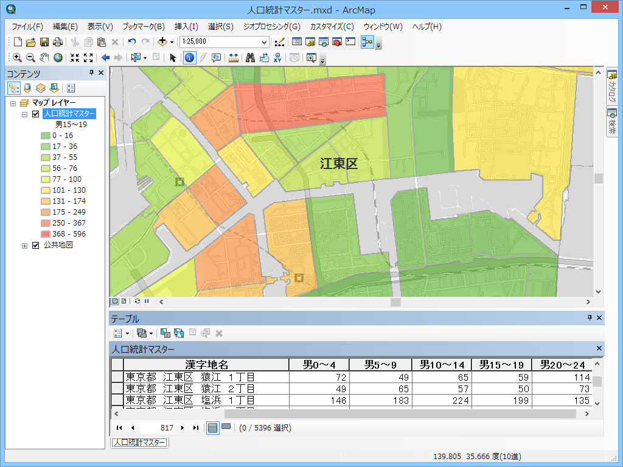Viewport: 623px width, 467px height.
Task: Open the HTML Popup tool
Action: pyautogui.click(x=216, y=58)
